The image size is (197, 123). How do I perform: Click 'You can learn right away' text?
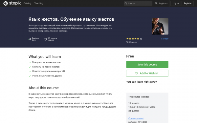[x=142, y=82]
